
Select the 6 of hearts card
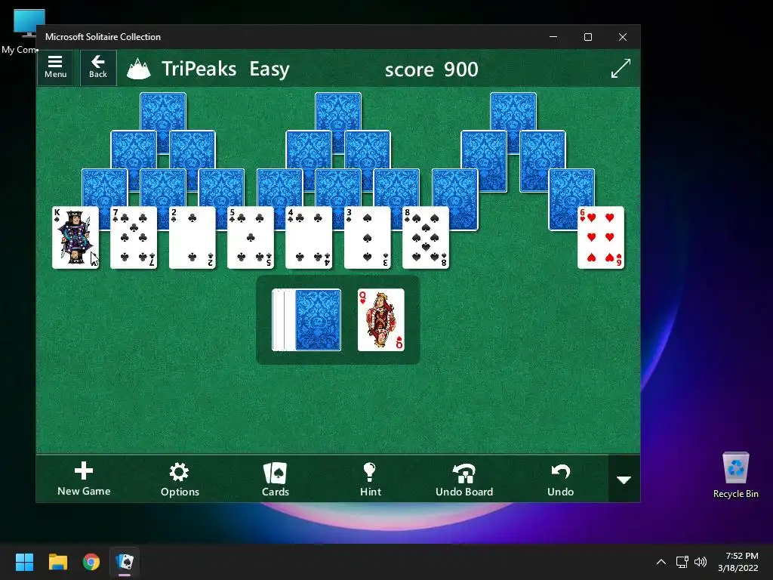[600, 238]
